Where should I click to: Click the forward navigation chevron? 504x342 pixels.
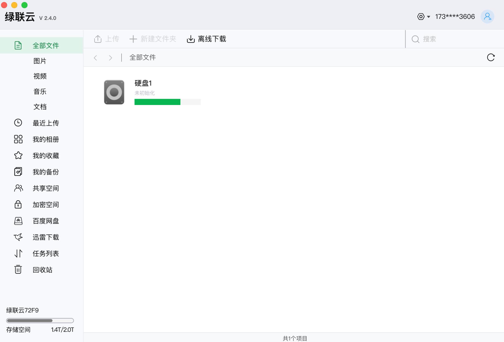pyautogui.click(x=110, y=57)
